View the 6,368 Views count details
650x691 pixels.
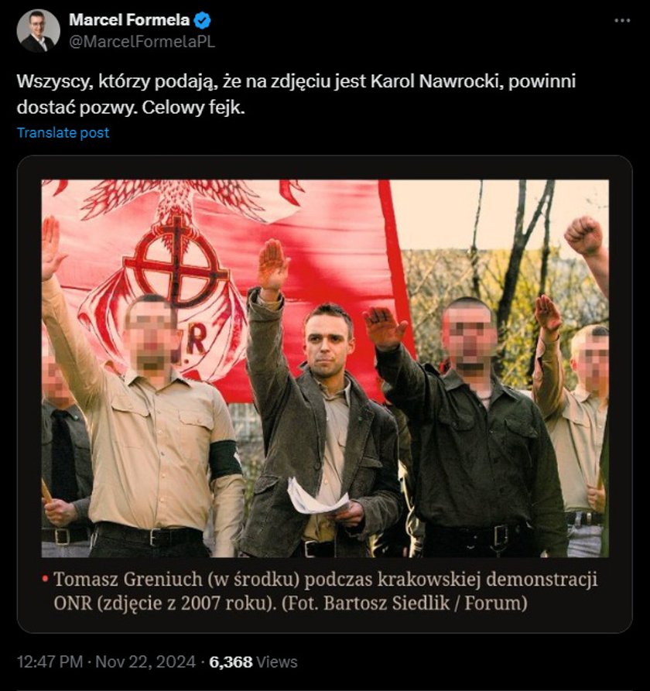pyautogui.click(x=253, y=662)
